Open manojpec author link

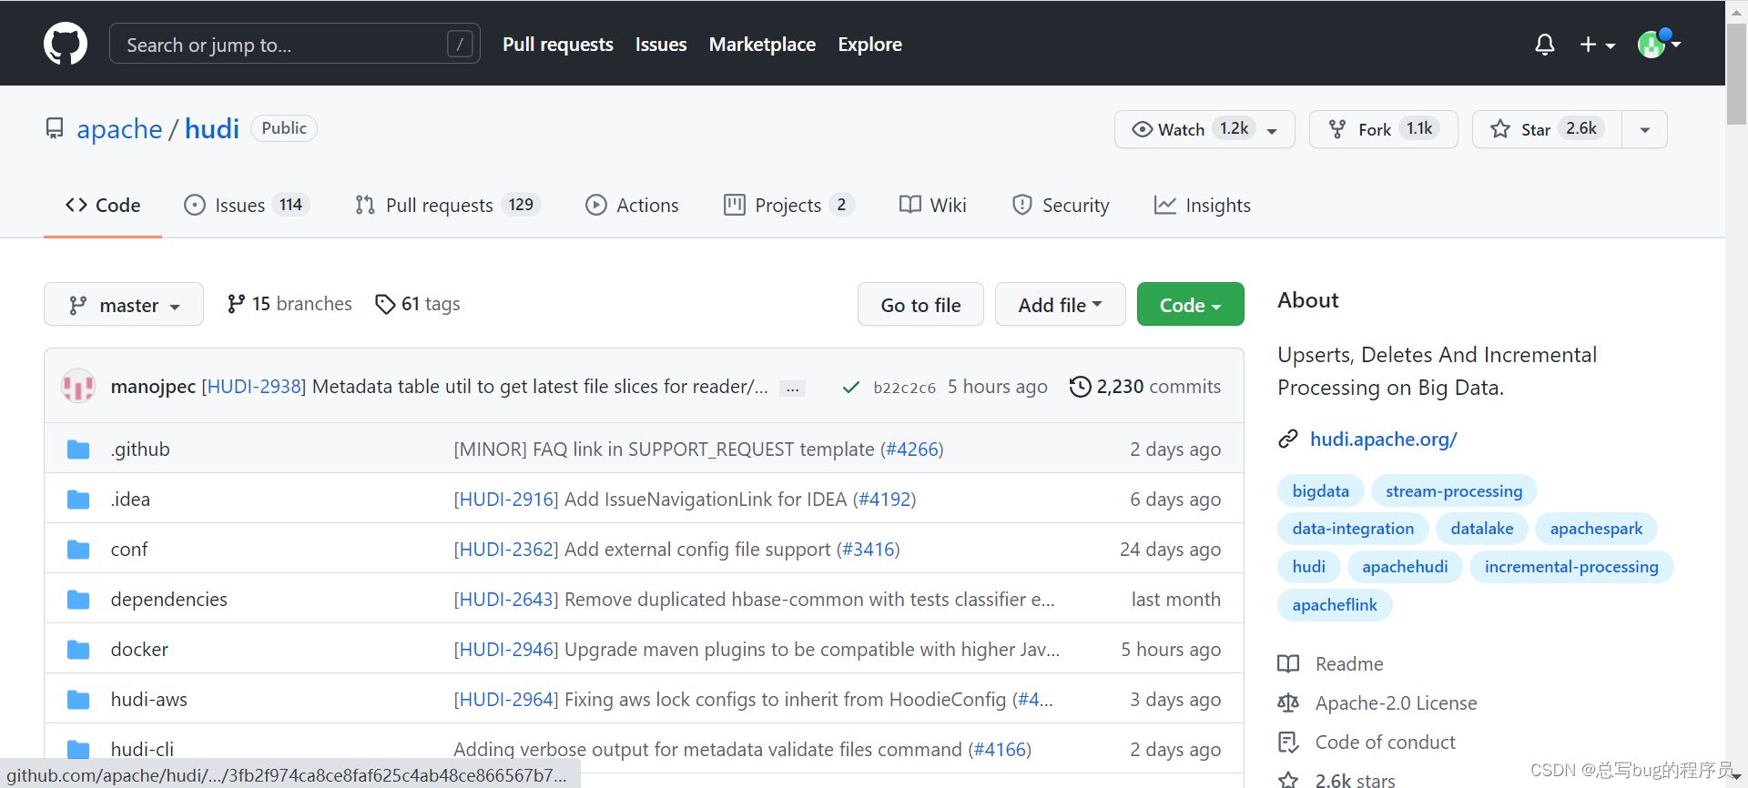tap(153, 387)
